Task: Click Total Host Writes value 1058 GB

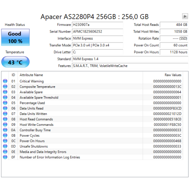Action: pos(174,31)
